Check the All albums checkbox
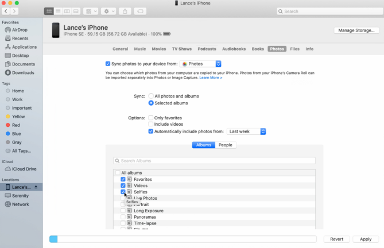Screen dimensions: 384x248 click(118, 173)
